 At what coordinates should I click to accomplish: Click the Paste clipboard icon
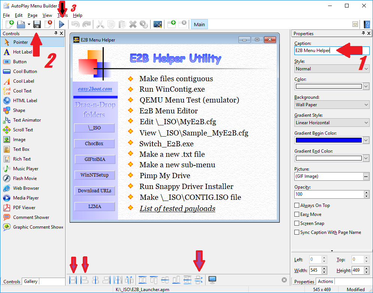coord(122,24)
